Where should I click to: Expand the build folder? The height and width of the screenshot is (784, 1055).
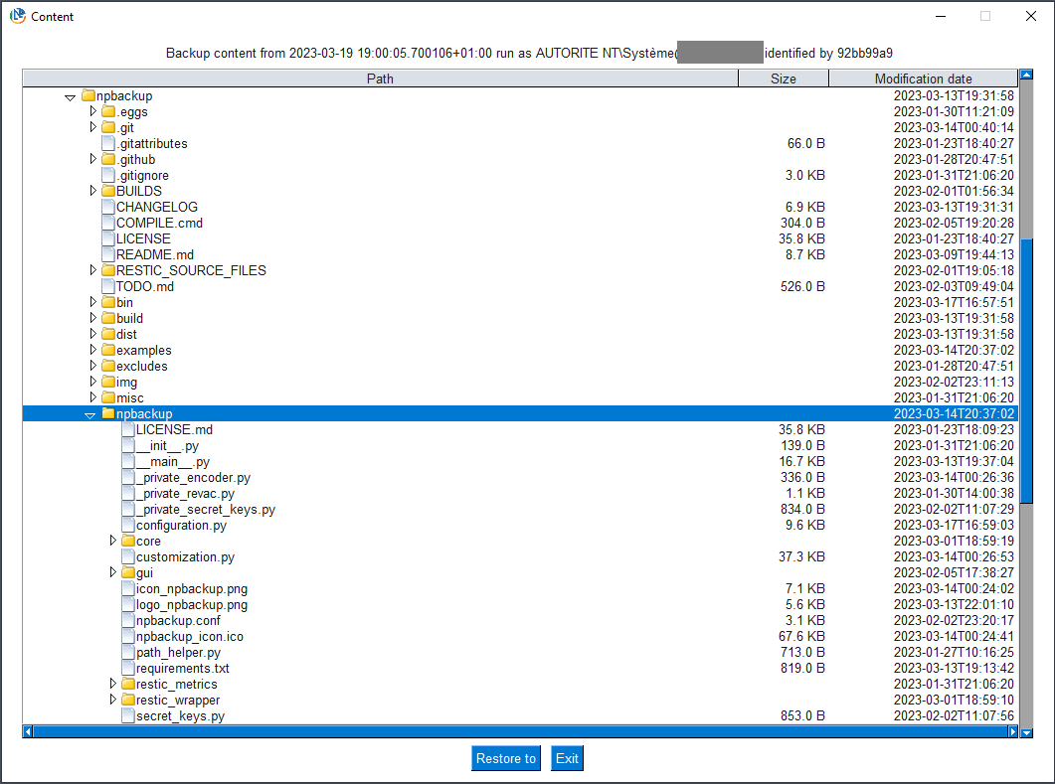tap(92, 318)
